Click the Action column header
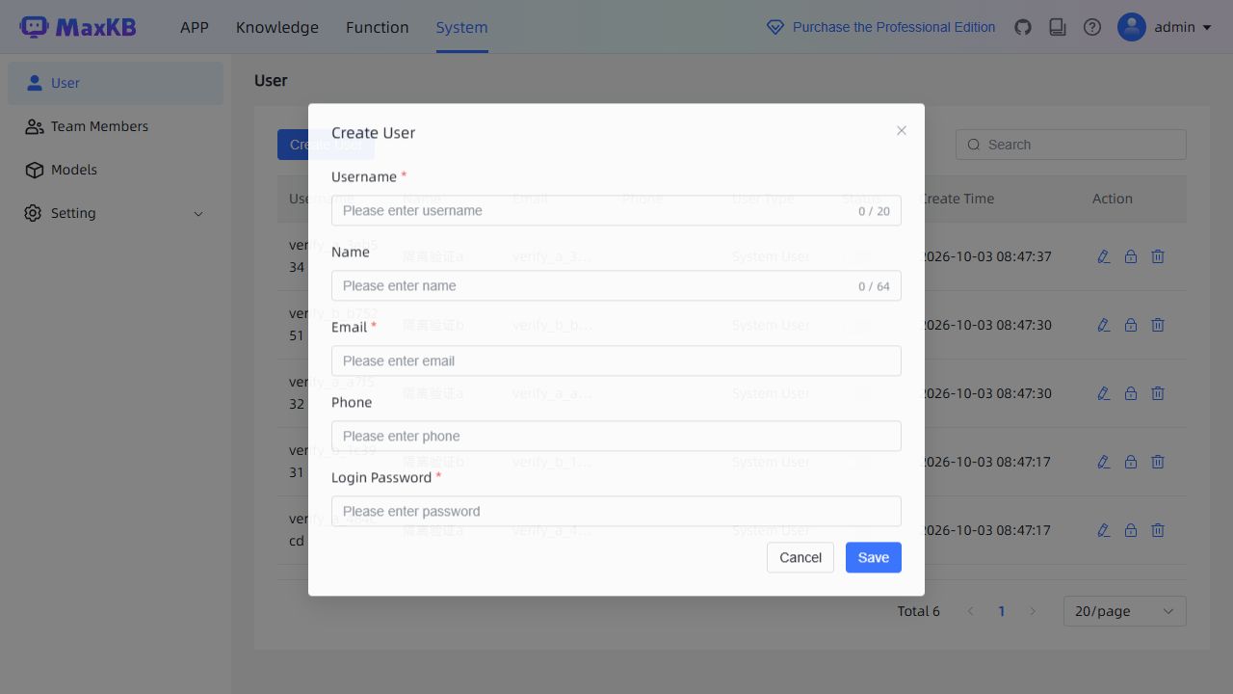 1113,199
